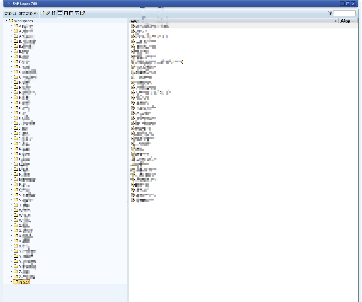The width and height of the screenshot is (362, 302).
Task: Collapse the Workspaces tree node arrow
Action: pos(6,20)
